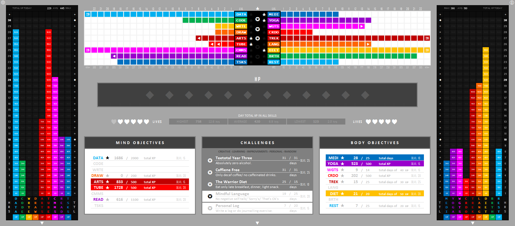Click the star next to MEDI skill label
Image resolution: width=515 pixels, height=226 pixels.
pyautogui.click(x=264, y=14)
